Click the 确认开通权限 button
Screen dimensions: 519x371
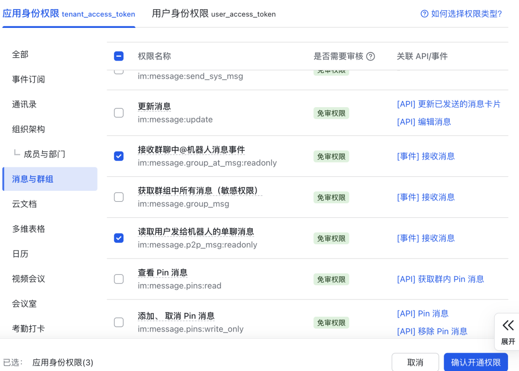click(475, 362)
